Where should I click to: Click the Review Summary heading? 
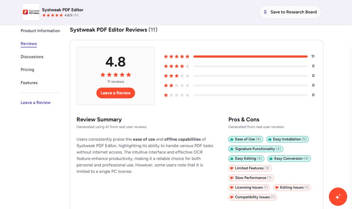click(x=99, y=120)
